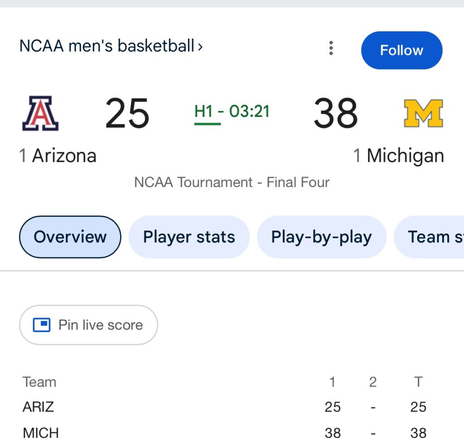Switch to the Player stats tab

pyautogui.click(x=189, y=237)
